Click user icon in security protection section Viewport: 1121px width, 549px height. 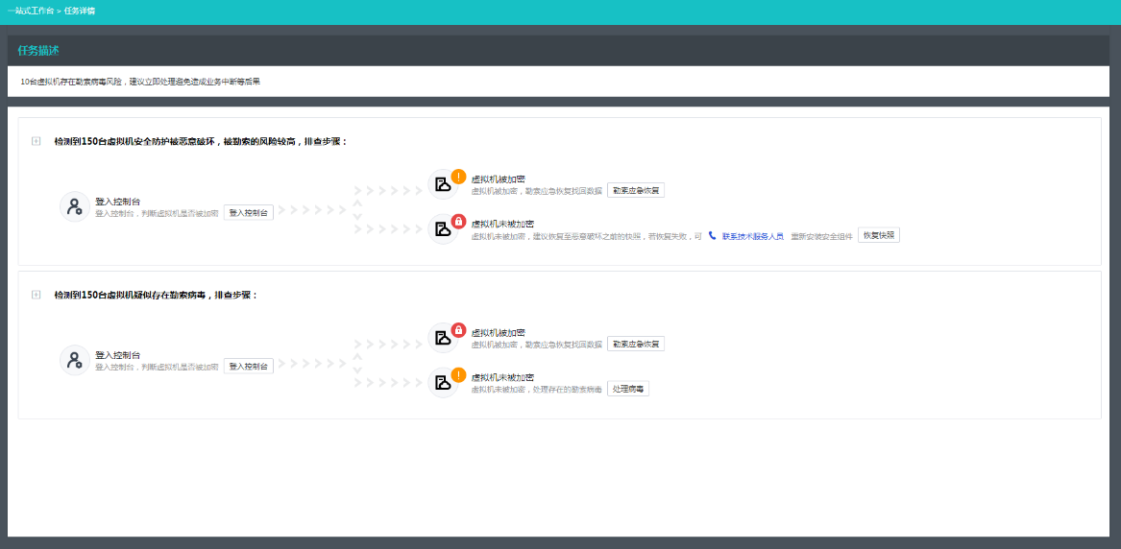[x=74, y=206]
